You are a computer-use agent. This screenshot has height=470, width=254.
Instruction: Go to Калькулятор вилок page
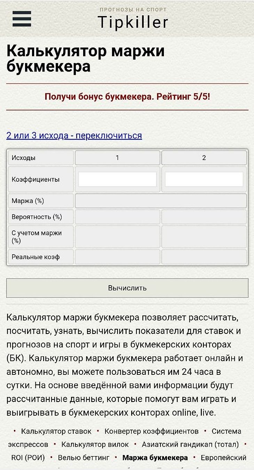(x=95, y=445)
